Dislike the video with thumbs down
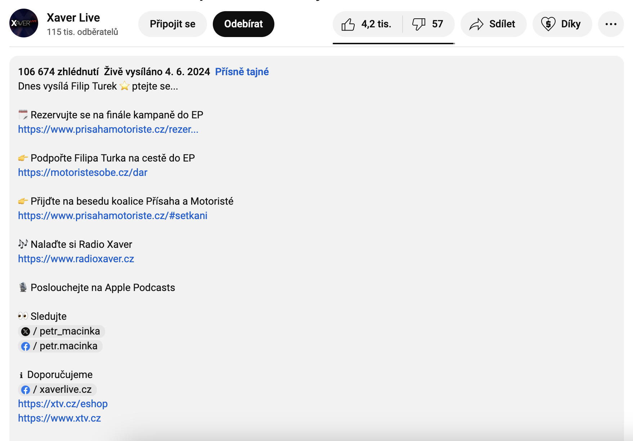633x441 pixels. [428, 24]
